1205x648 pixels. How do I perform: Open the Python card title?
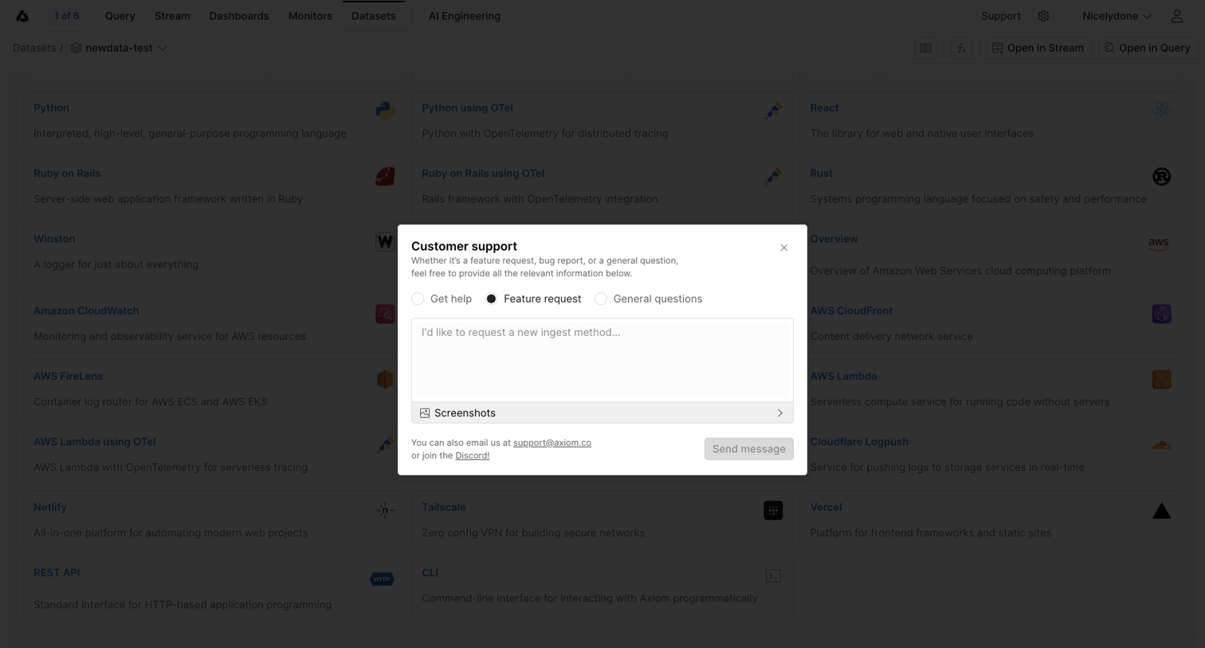[51, 107]
